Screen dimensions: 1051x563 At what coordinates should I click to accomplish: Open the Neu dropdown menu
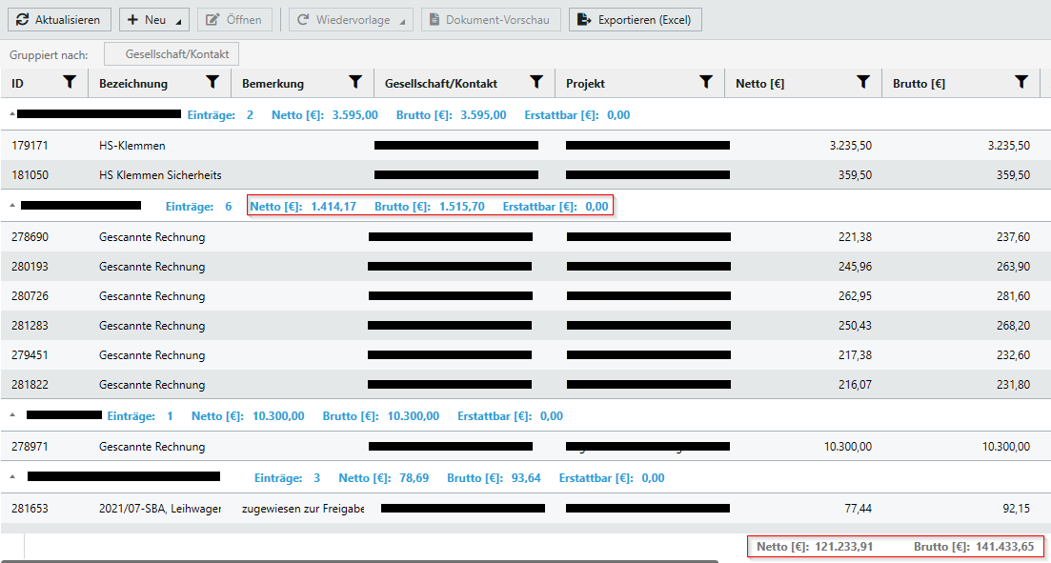[153, 20]
